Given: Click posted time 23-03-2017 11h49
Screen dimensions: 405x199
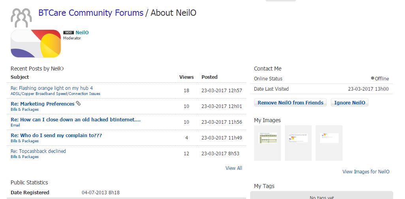Looking at the screenshot, I should click(x=222, y=138).
